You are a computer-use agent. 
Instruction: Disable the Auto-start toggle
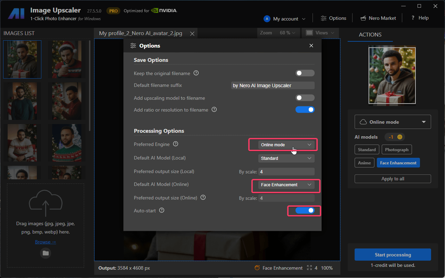[x=305, y=211]
